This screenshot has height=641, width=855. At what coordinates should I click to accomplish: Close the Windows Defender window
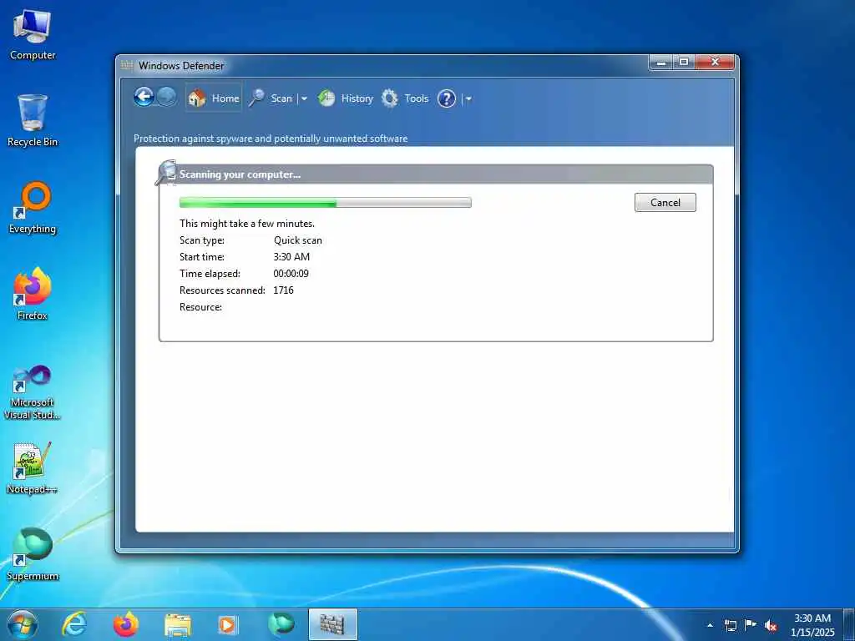(x=715, y=63)
